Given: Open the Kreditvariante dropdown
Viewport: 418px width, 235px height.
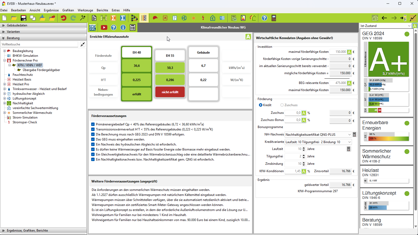Looking at the screenshot, I should 318,142.
